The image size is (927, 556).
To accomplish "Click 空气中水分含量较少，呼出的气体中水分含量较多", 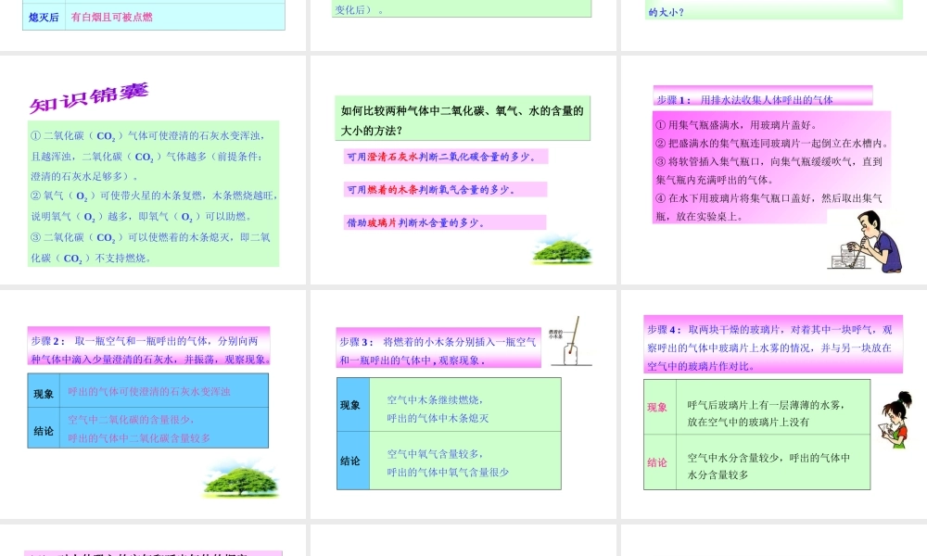I will 768,465.
